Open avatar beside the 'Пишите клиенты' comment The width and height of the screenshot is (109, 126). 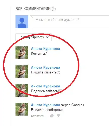pyautogui.click(x=22, y=72)
